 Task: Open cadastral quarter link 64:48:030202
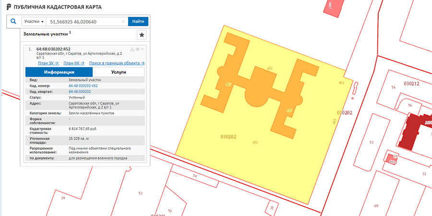[x=80, y=91]
